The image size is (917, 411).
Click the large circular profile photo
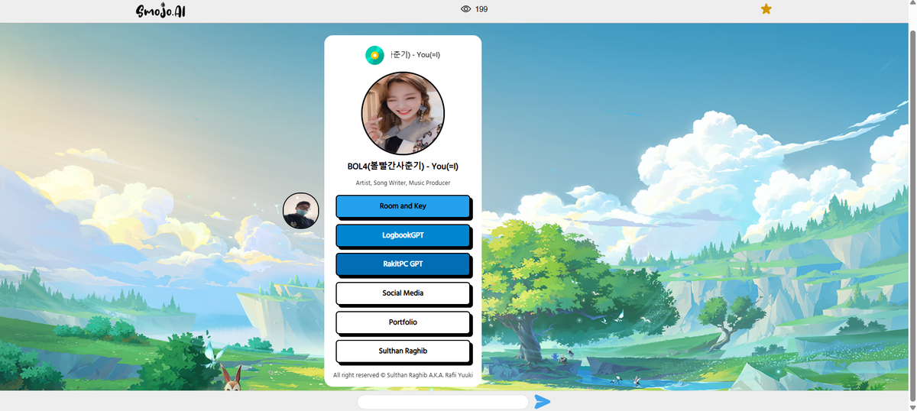(403, 114)
